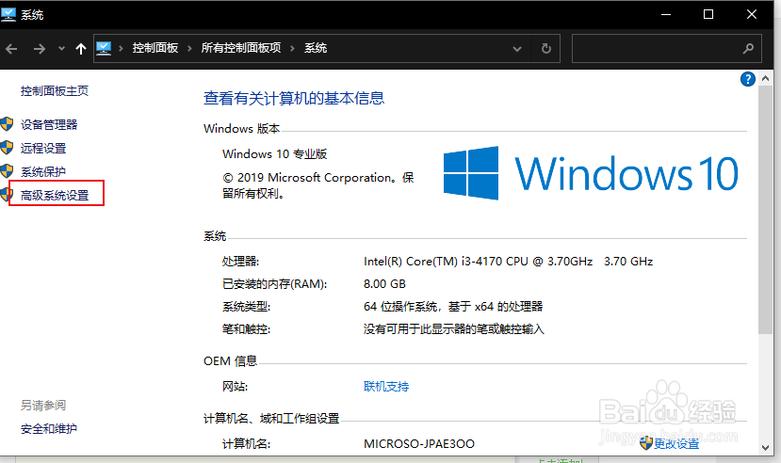Open the 联机支持 website link
Viewport: 781px width, 463px height.
click(x=386, y=387)
